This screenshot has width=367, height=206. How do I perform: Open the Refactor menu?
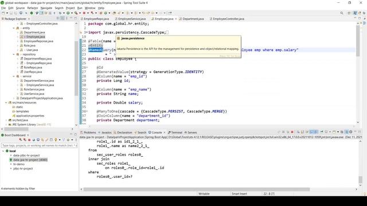33,8
